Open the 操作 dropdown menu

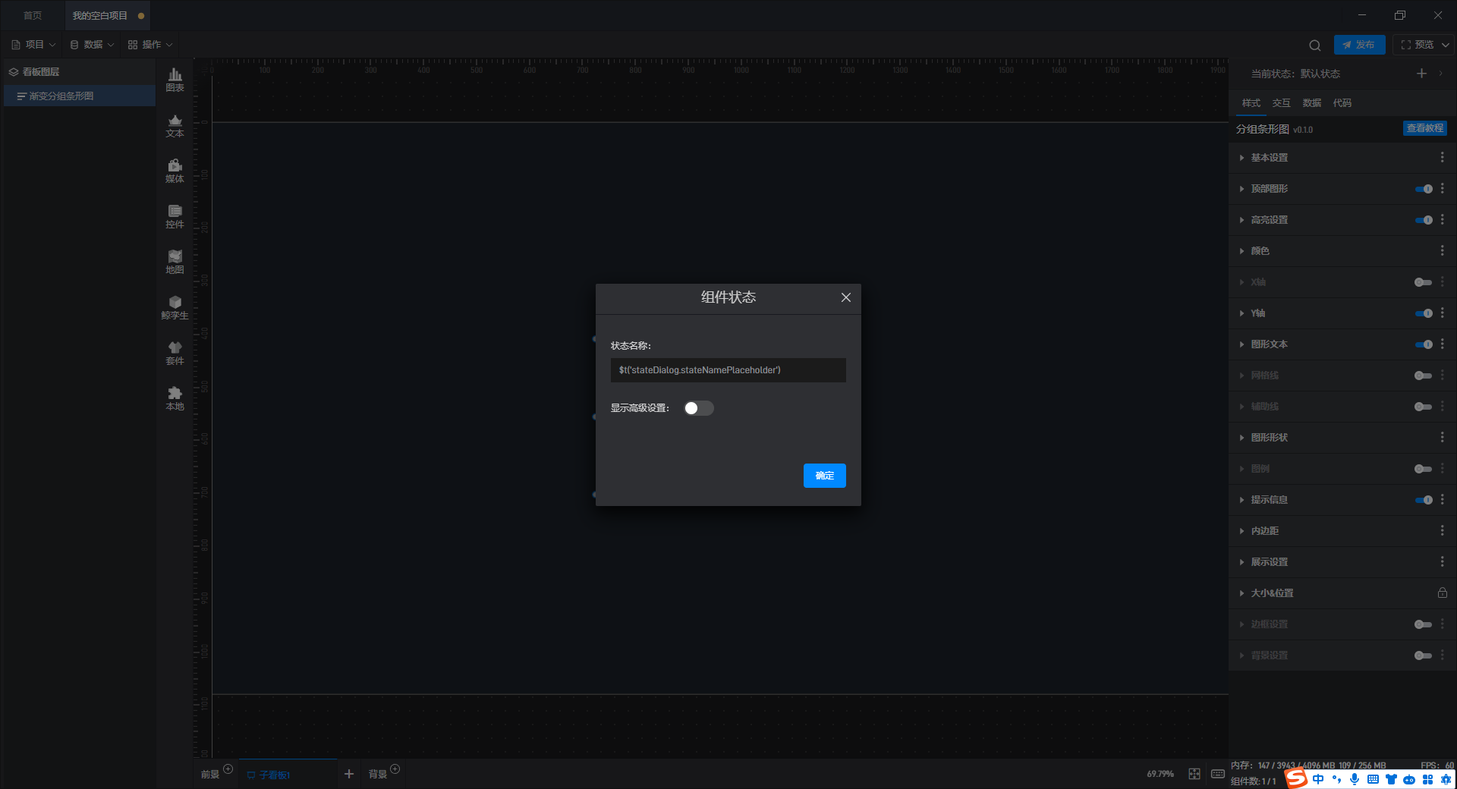tap(151, 45)
